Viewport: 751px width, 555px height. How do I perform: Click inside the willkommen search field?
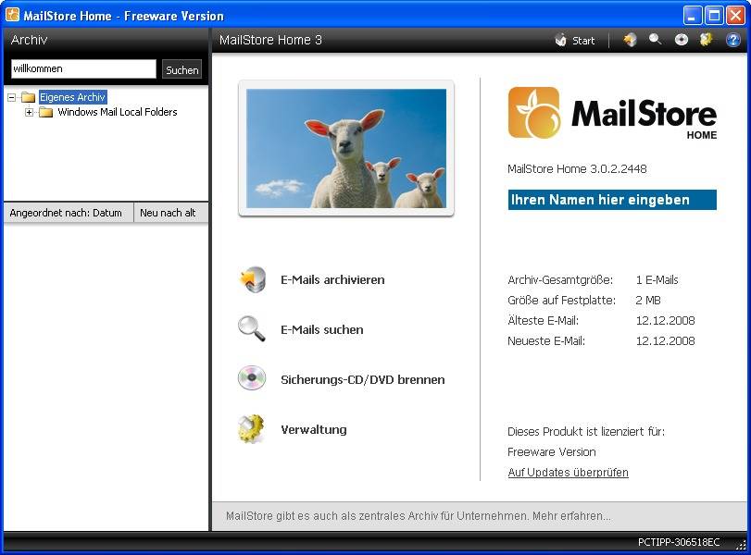(83, 68)
